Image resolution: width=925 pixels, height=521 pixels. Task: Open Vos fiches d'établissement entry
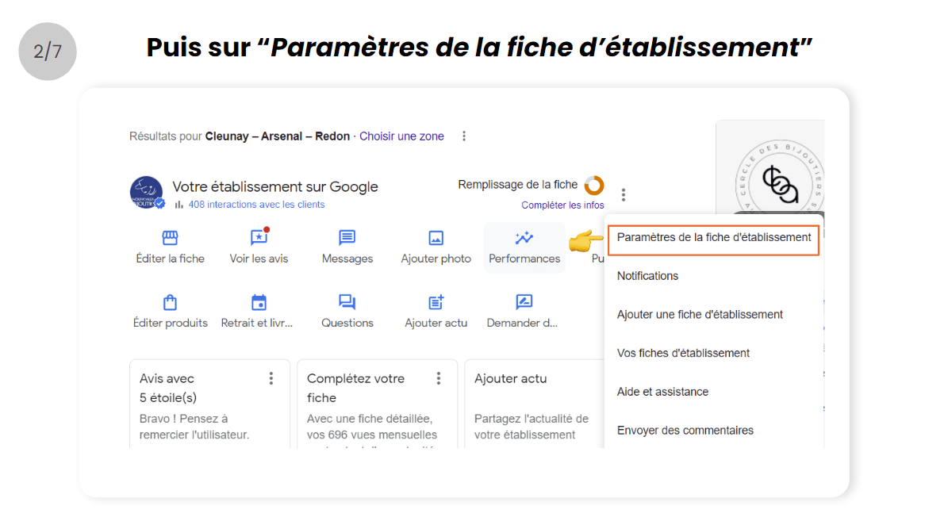[x=683, y=353]
